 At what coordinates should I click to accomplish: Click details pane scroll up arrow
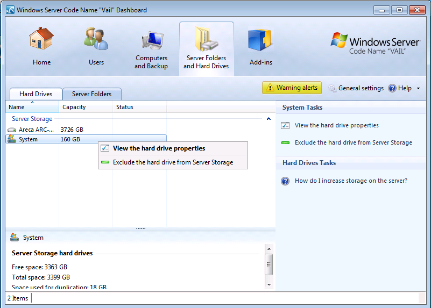coord(269,249)
